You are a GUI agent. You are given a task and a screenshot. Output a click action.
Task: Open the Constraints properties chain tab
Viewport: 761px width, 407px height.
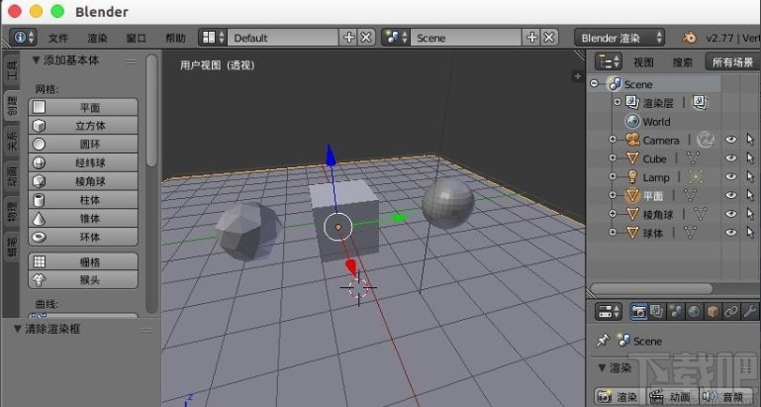(731, 312)
